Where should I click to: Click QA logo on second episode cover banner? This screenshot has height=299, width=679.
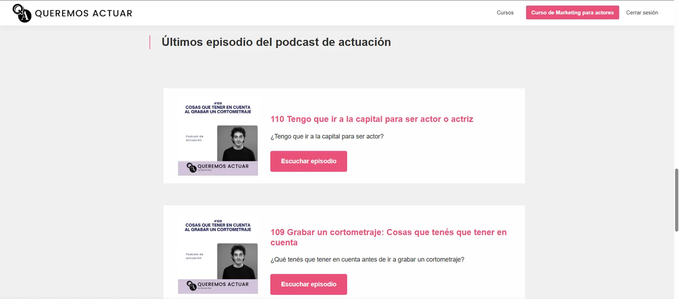(x=191, y=285)
